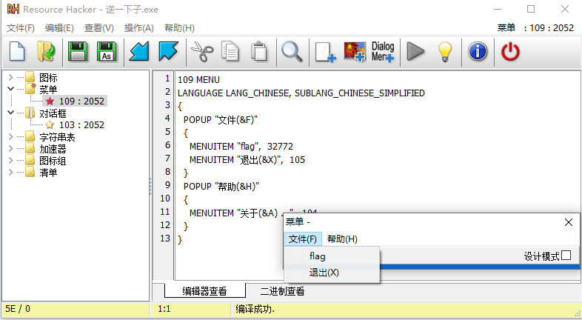Maximize the Resource Hacker window

[x=531, y=9]
